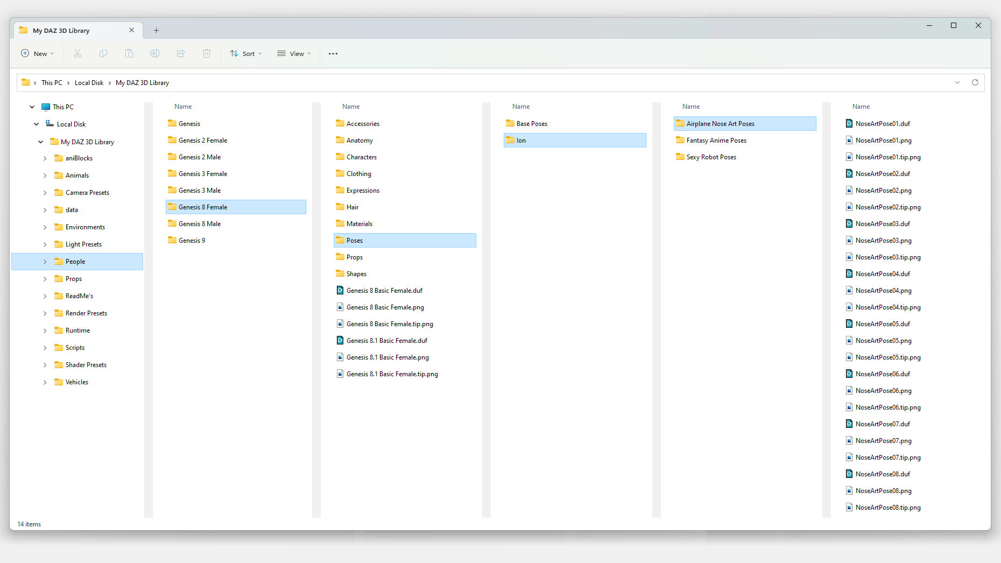Open address bar history dropdown chevron

pos(957,82)
